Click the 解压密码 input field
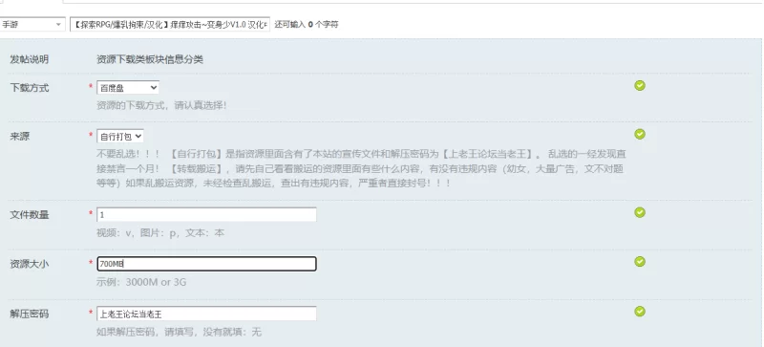 [206, 314]
